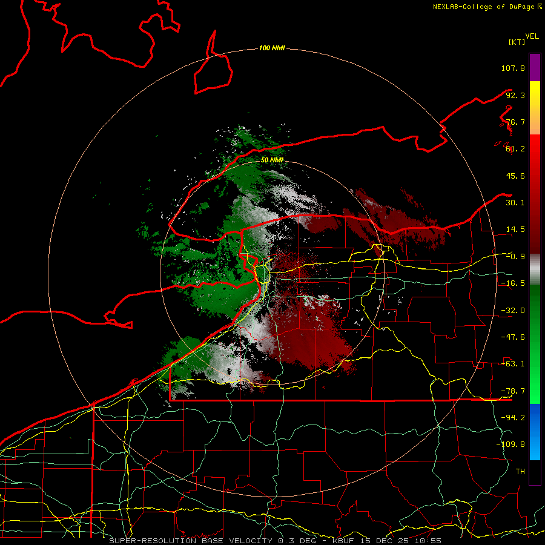Click the -0.9 velocity scale value

[515, 257]
